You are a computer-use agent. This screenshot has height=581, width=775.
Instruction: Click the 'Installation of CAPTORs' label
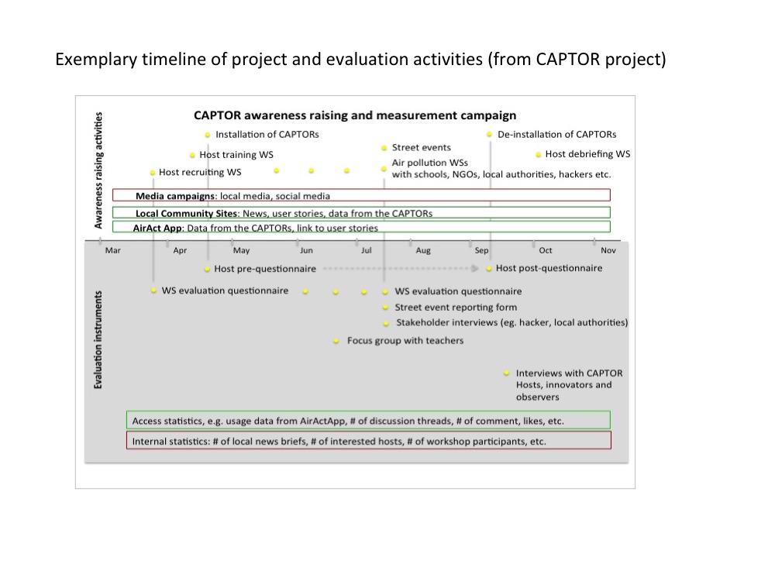[x=267, y=134]
